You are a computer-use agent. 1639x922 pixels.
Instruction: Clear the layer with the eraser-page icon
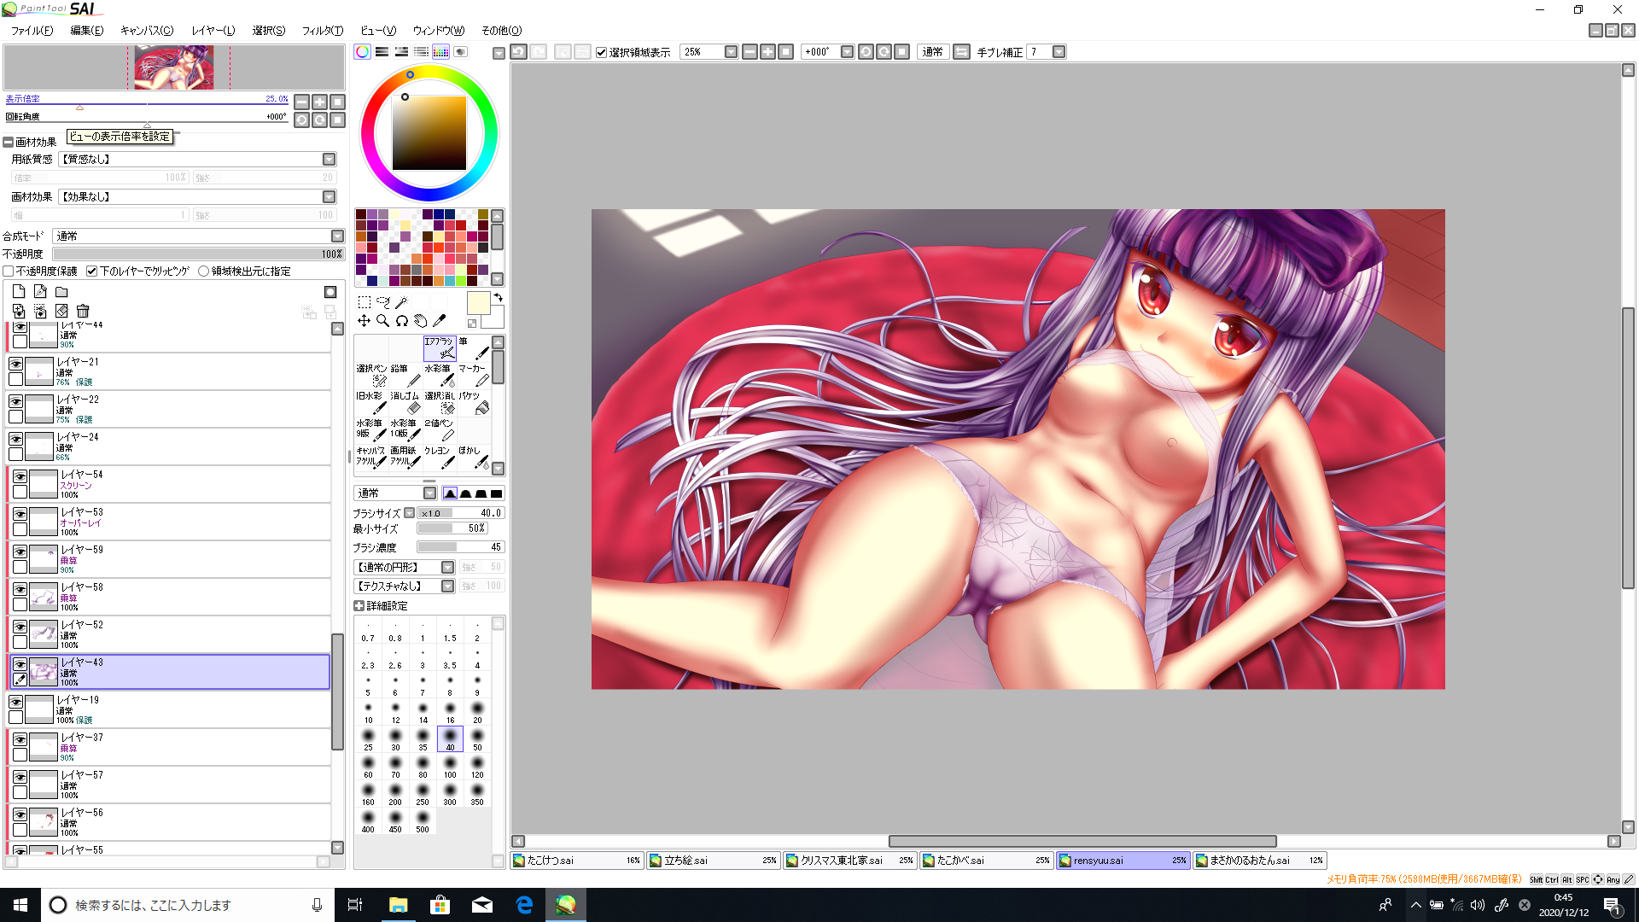[x=61, y=312]
